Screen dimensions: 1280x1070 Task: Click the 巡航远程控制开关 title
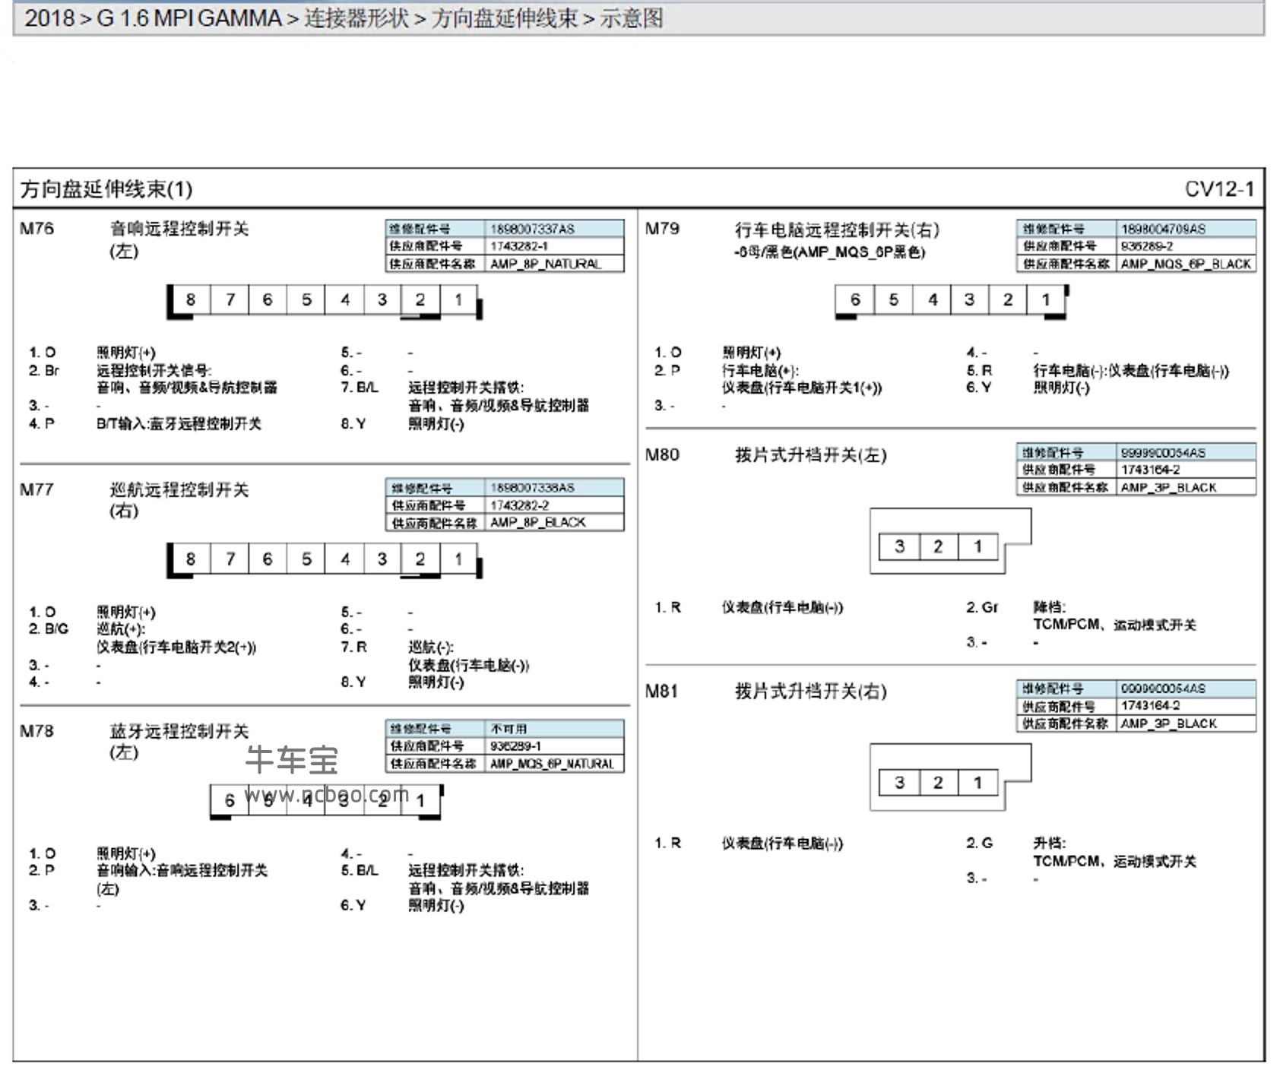click(179, 490)
